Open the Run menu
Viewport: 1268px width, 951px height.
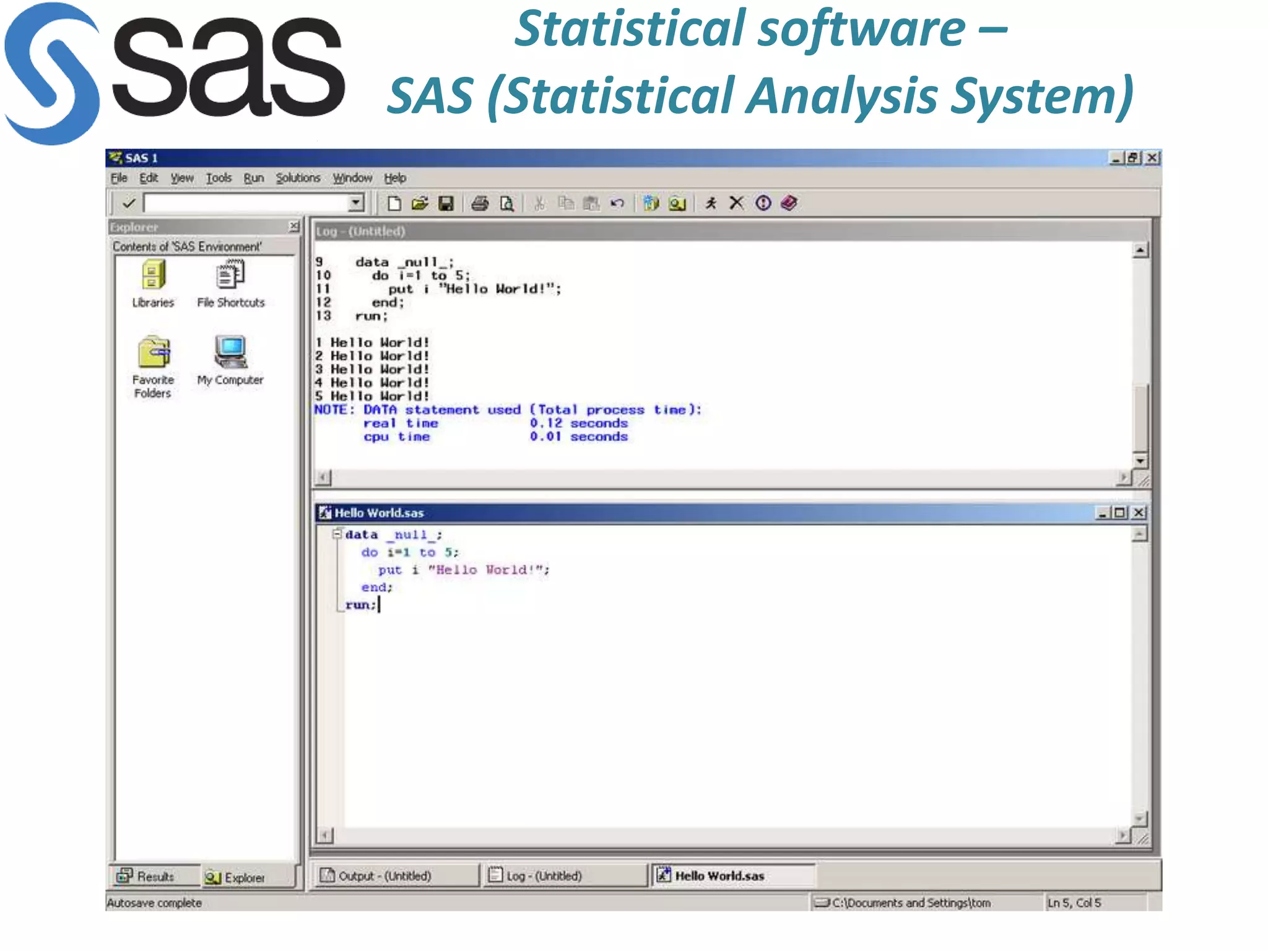click(253, 178)
